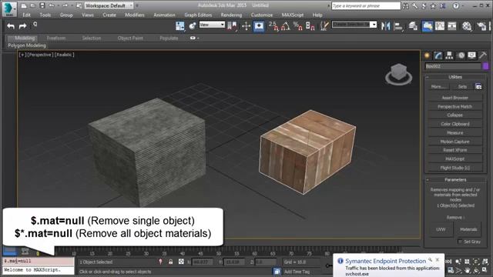The image size is (493, 277).
Task: Click the Align tool icon
Action: tap(398, 26)
